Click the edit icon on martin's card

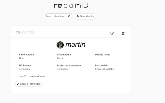point(112,33)
